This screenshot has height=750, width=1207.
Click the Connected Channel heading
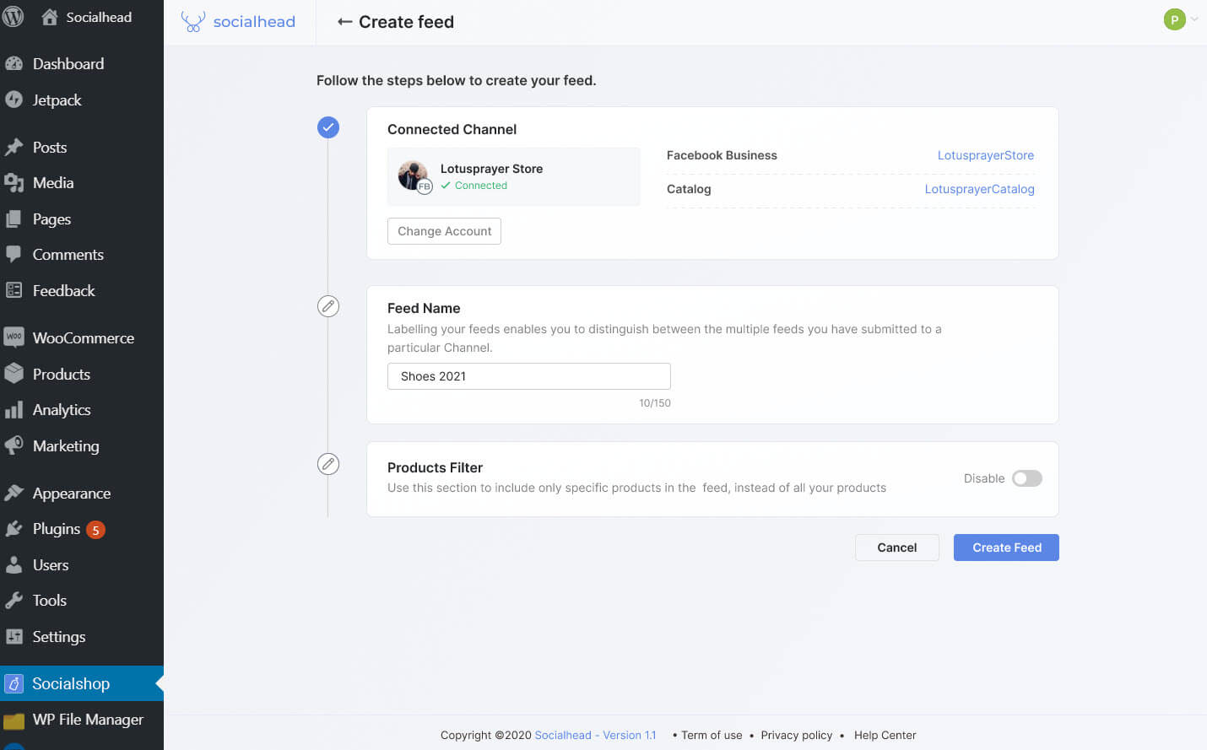pyautogui.click(x=452, y=129)
